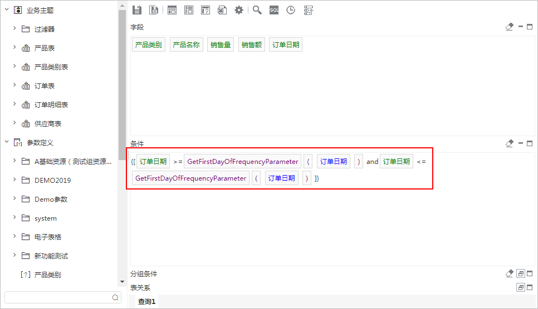Click the 产品类别 field chip

148,44
